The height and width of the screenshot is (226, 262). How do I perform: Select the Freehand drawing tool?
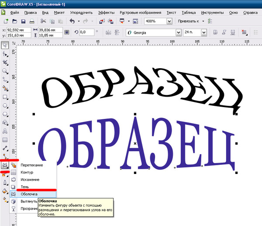(x=5, y=80)
